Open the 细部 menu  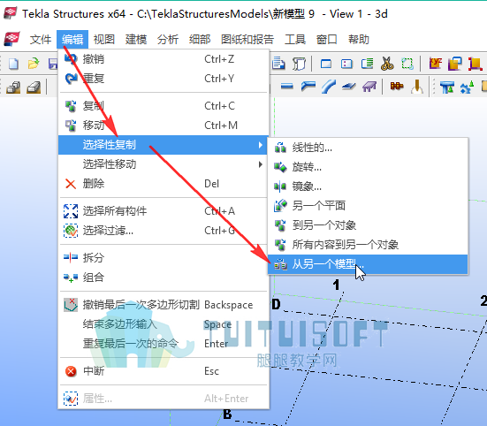click(200, 40)
